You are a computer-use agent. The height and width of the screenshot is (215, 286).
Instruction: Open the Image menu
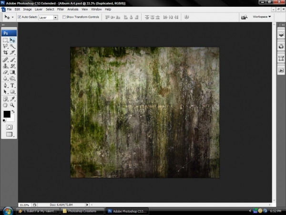coord(27,10)
